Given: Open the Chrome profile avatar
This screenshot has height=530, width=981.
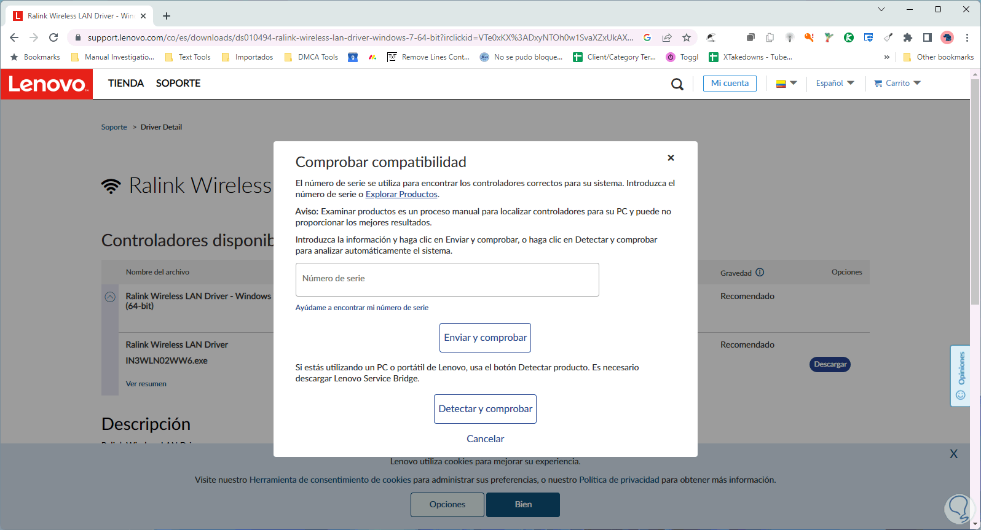Looking at the screenshot, I should pyautogui.click(x=947, y=37).
